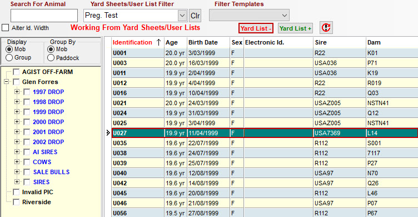Click the Sire column header

340,42
